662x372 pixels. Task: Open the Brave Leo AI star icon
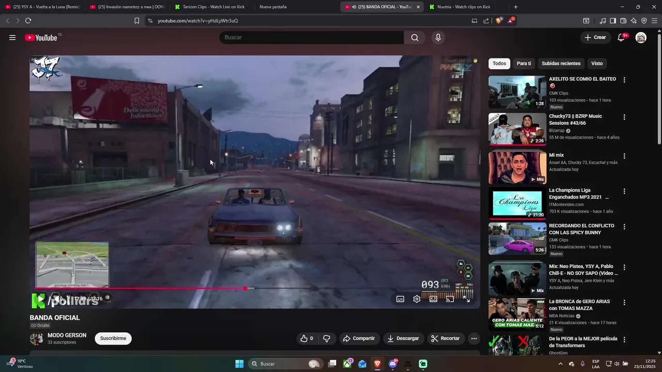click(634, 21)
